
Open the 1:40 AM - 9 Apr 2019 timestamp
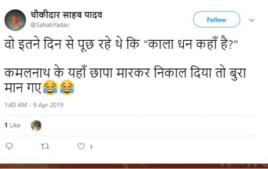coord(34,105)
